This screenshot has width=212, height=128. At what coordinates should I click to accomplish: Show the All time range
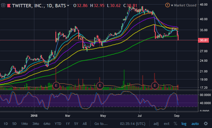85,124
